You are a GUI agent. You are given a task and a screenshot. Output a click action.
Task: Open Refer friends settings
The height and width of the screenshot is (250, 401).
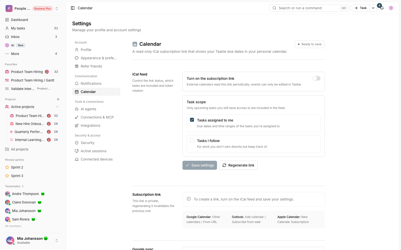(x=96, y=66)
